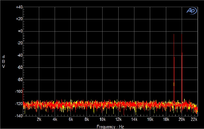Image resolution: width=204 pixels, height=129 pixels.
Task: Click the -100 level axis label
Action: click(x=18, y=91)
